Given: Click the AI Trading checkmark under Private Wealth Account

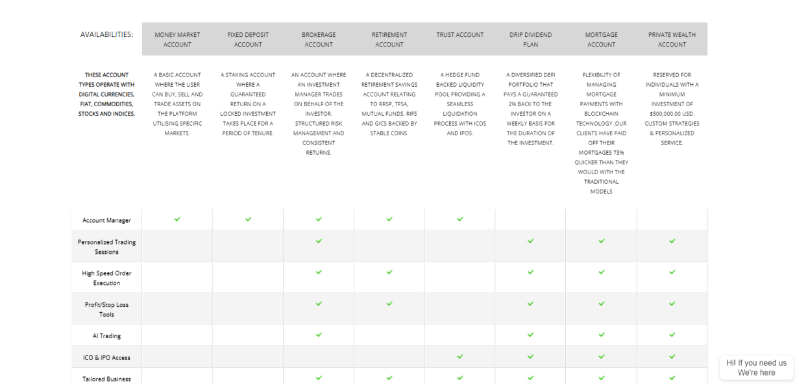Looking at the screenshot, I should click(672, 335).
